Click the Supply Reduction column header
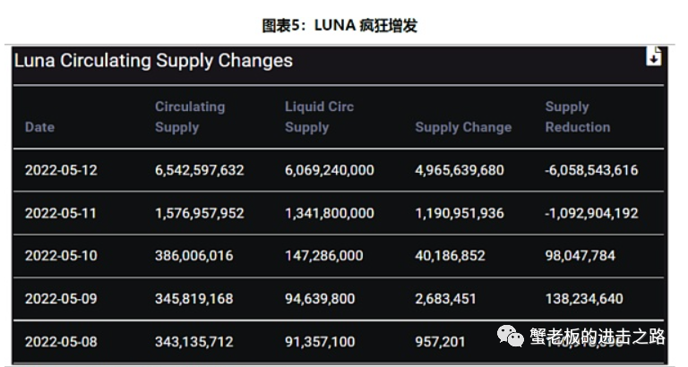This screenshot has width=688, height=367. (x=578, y=116)
